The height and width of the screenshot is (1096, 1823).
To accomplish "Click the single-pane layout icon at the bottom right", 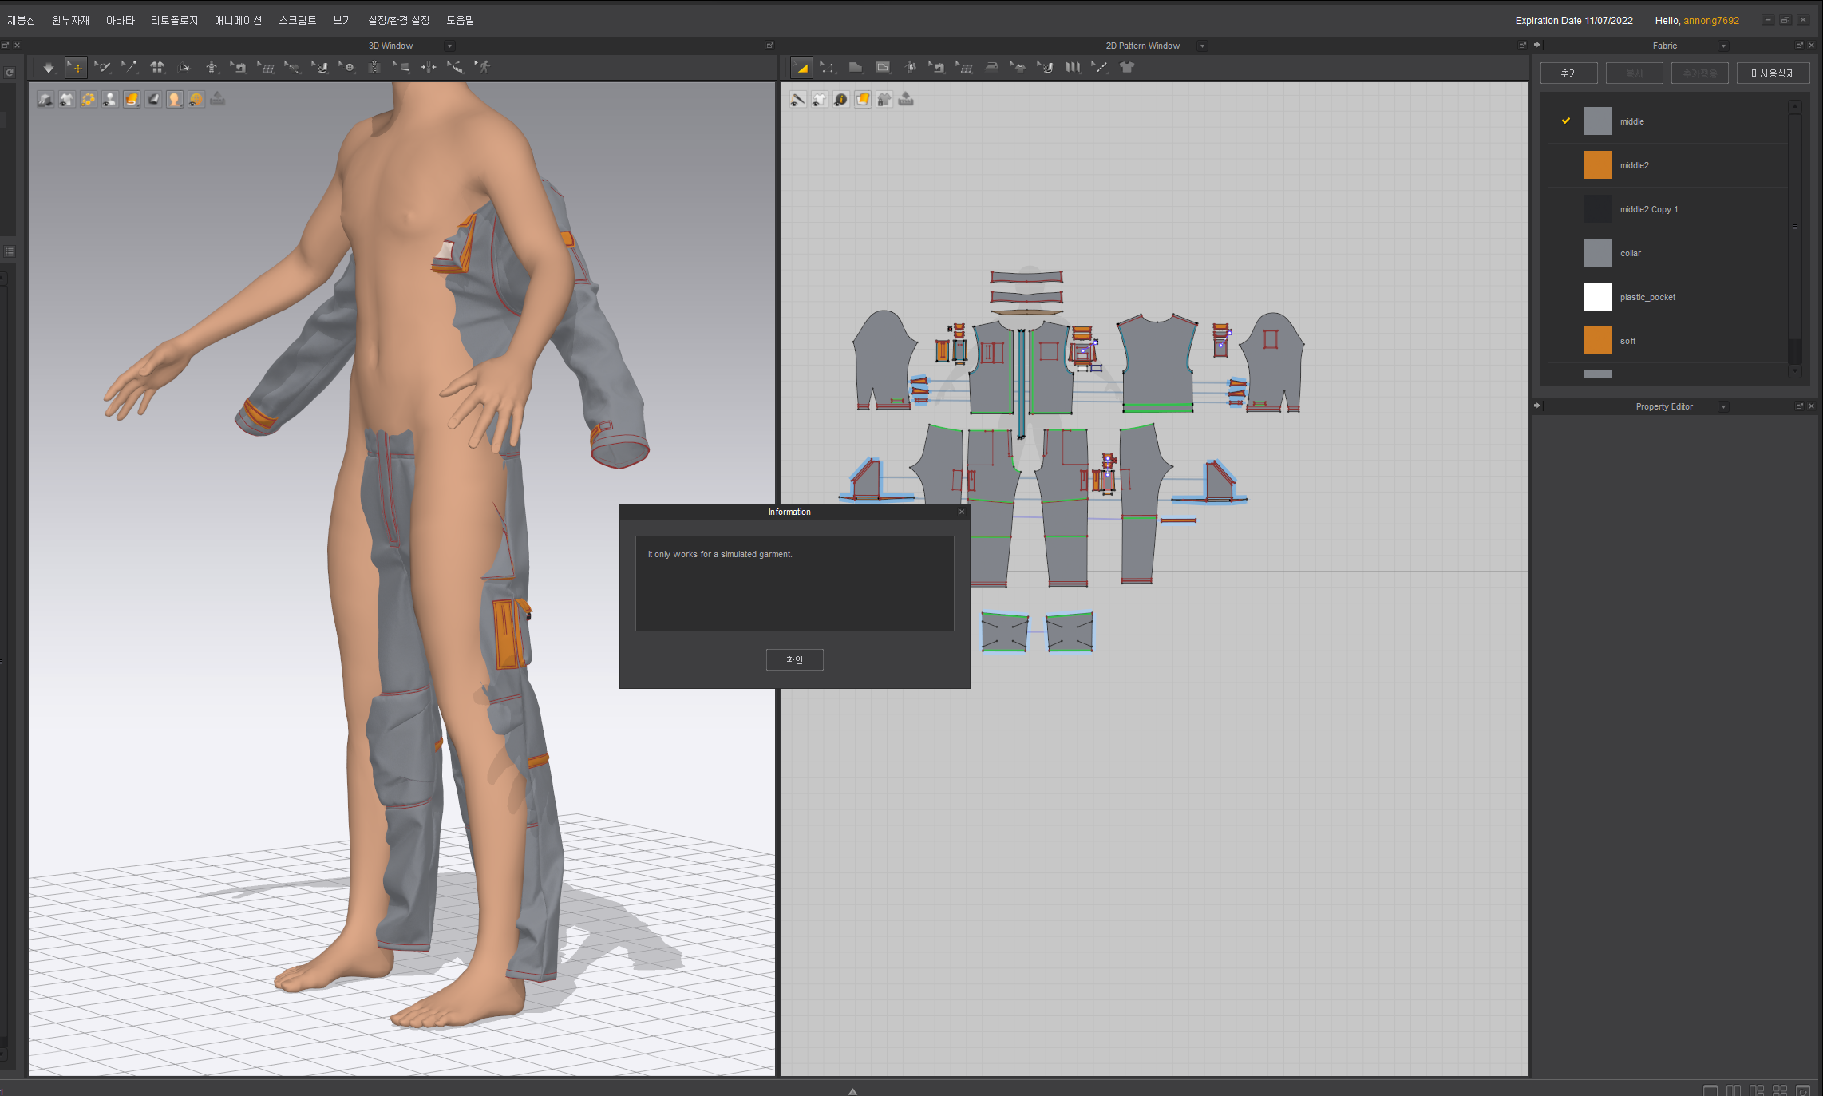I will [1710, 1090].
